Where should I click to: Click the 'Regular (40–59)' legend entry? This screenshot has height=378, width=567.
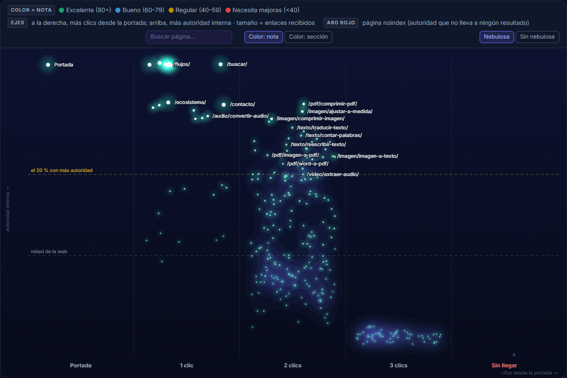tap(195, 10)
